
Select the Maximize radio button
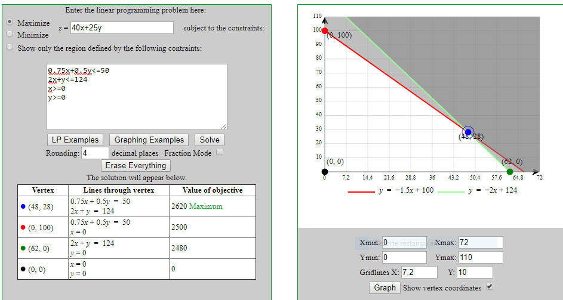click(x=10, y=21)
